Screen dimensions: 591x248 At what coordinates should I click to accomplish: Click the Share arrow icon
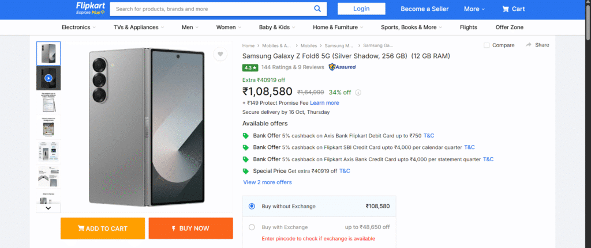[529, 45]
